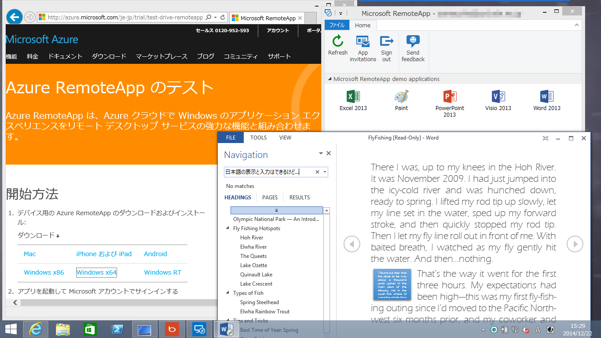The height and width of the screenshot is (338, 601).
Task: Click the volume icon in system tray
Action: pyautogui.click(x=526, y=330)
